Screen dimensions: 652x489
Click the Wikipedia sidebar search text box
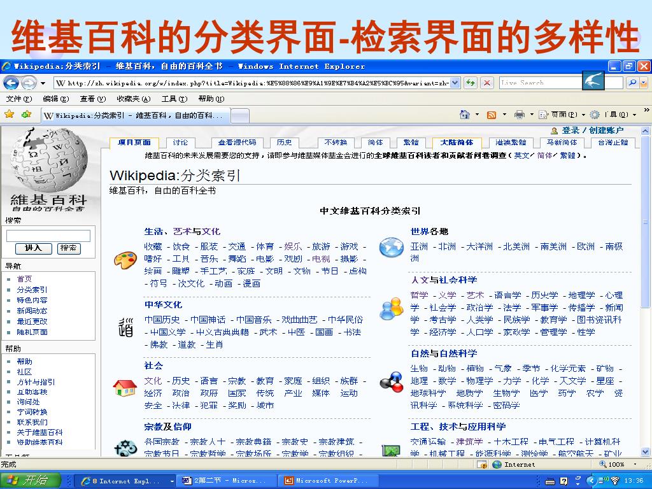pos(48,236)
